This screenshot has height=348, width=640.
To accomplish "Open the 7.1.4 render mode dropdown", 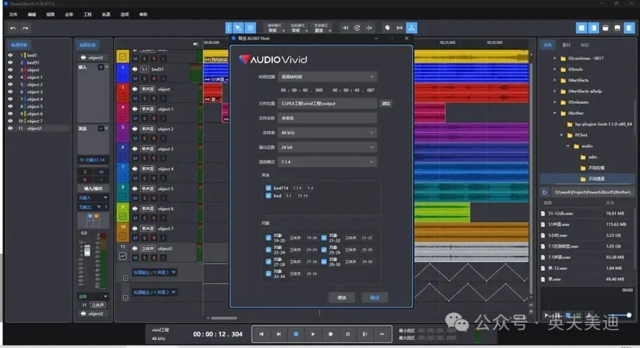I will (327, 162).
